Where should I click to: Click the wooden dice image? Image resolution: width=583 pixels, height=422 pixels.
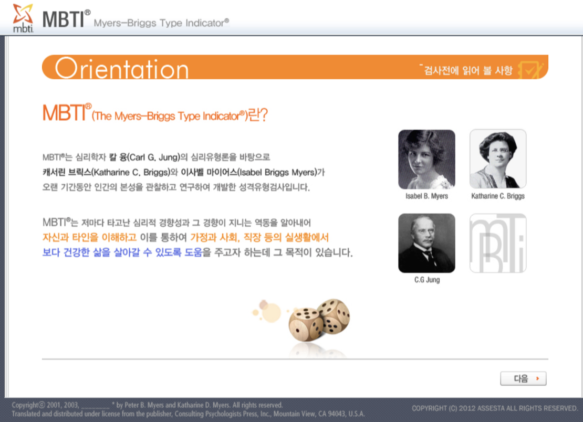319,320
